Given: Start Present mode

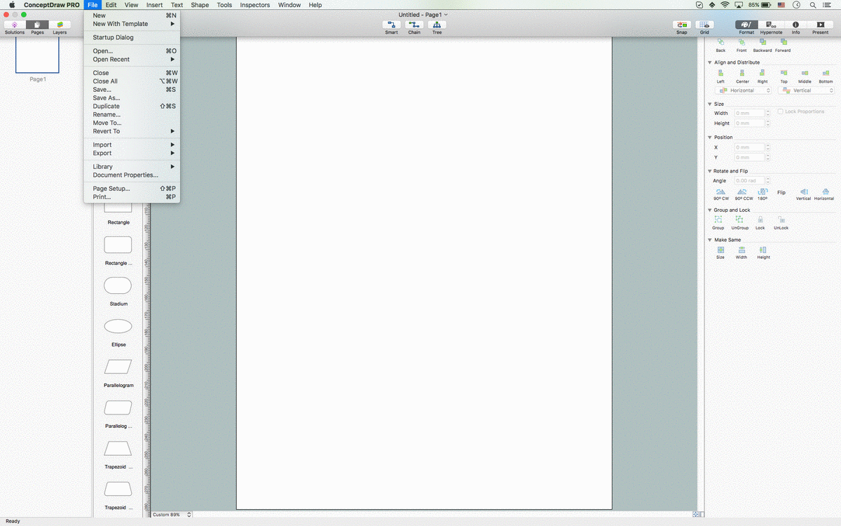Looking at the screenshot, I should (x=820, y=25).
